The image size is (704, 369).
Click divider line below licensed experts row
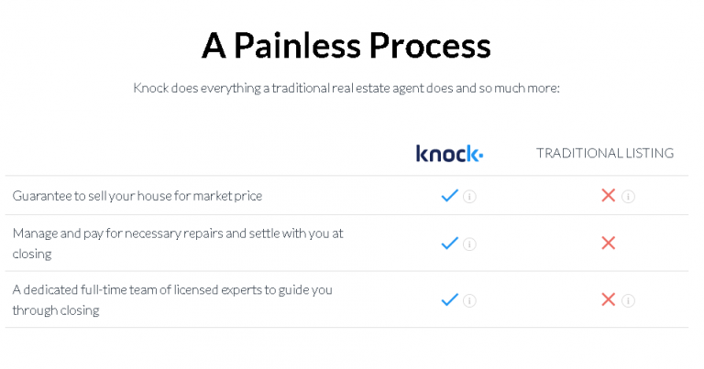coord(346,327)
